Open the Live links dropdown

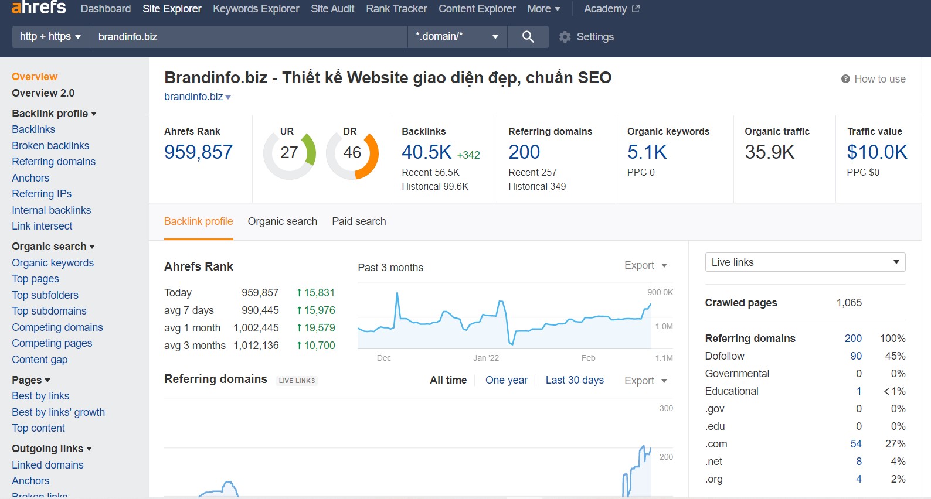(x=805, y=262)
